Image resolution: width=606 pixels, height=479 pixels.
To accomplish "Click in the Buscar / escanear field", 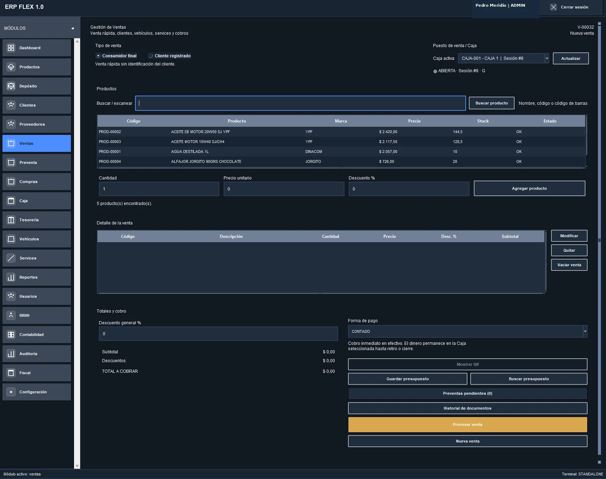I will [300, 103].
